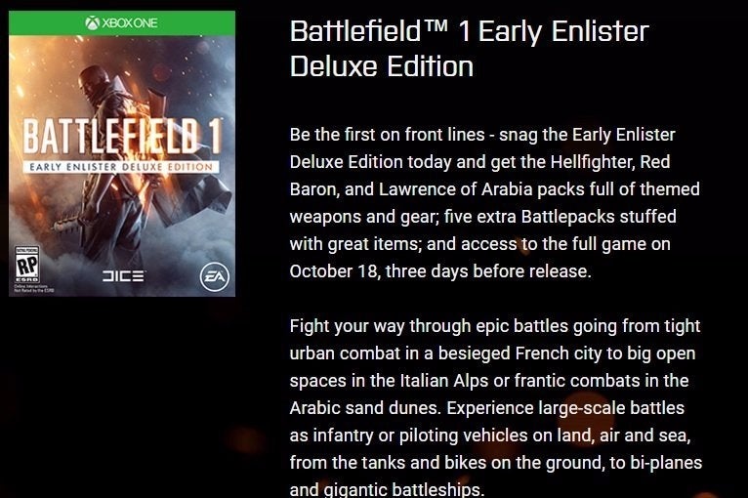Click the ESRB fine print below rating
This screenshot has height=498, width=748.
[x=34, y=288]
